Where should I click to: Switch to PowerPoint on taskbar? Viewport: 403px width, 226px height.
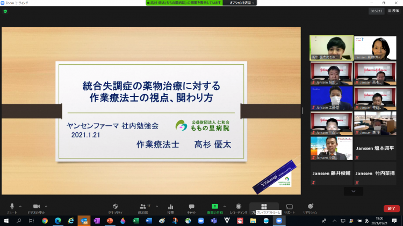click(x=110, y=221)
